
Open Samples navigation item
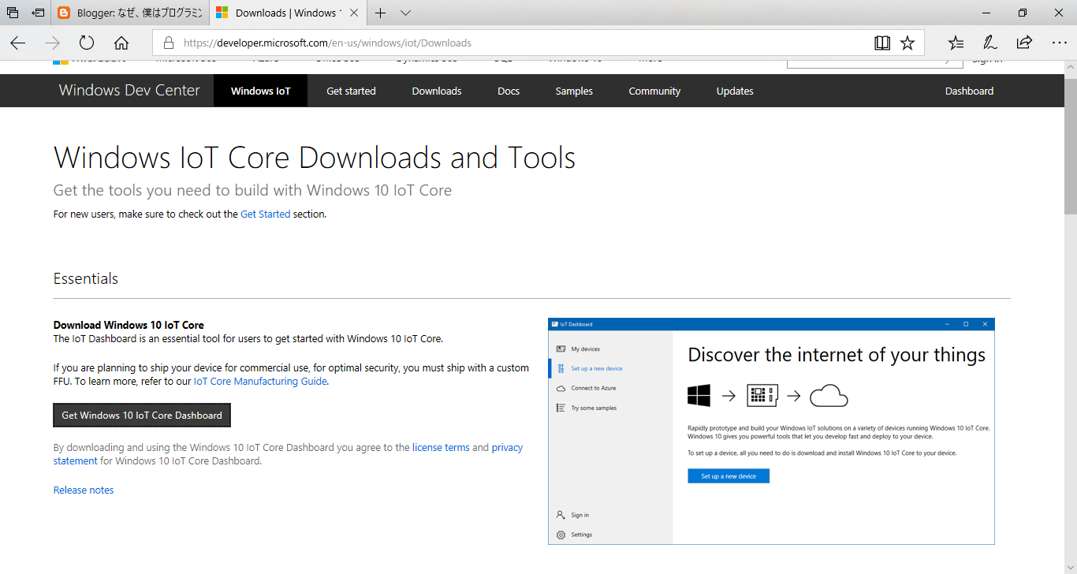574,91
